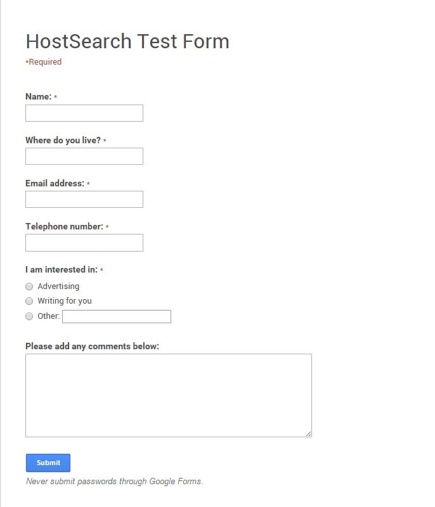Click the "Name:" label

point(39,96)
